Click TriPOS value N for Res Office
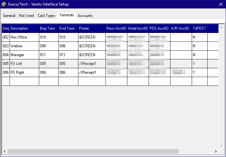Image resolution: width=226 pixels, height=157 pixels. [x=200, y=37]
